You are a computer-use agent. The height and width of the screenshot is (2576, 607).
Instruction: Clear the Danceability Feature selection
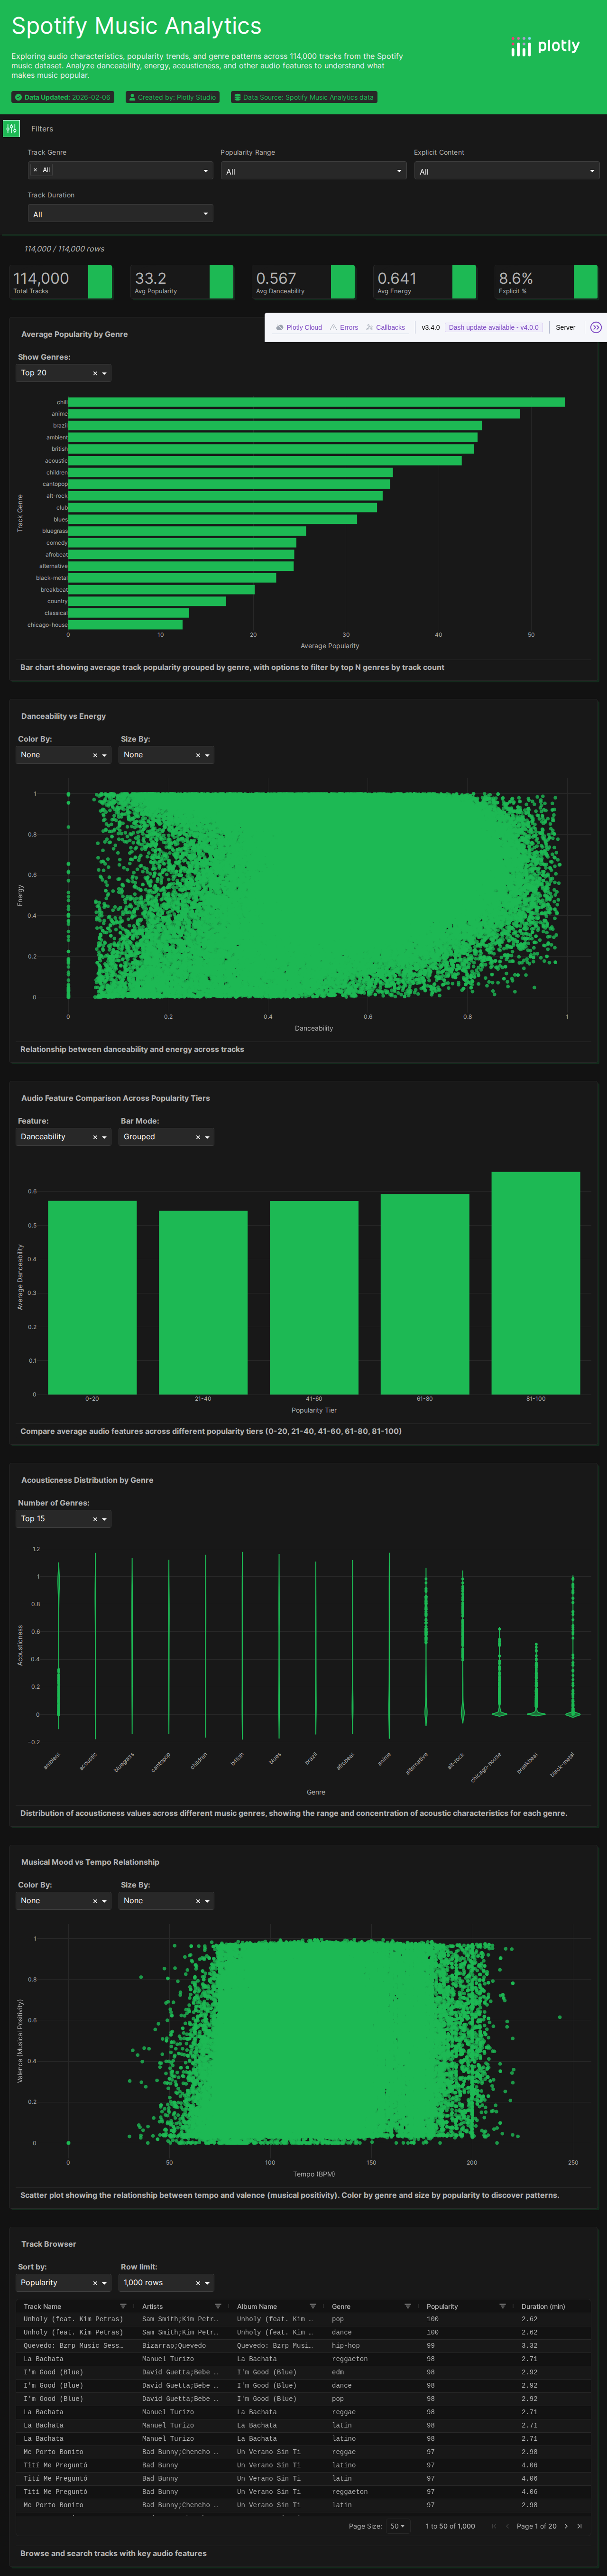[x=95, y=1137]
